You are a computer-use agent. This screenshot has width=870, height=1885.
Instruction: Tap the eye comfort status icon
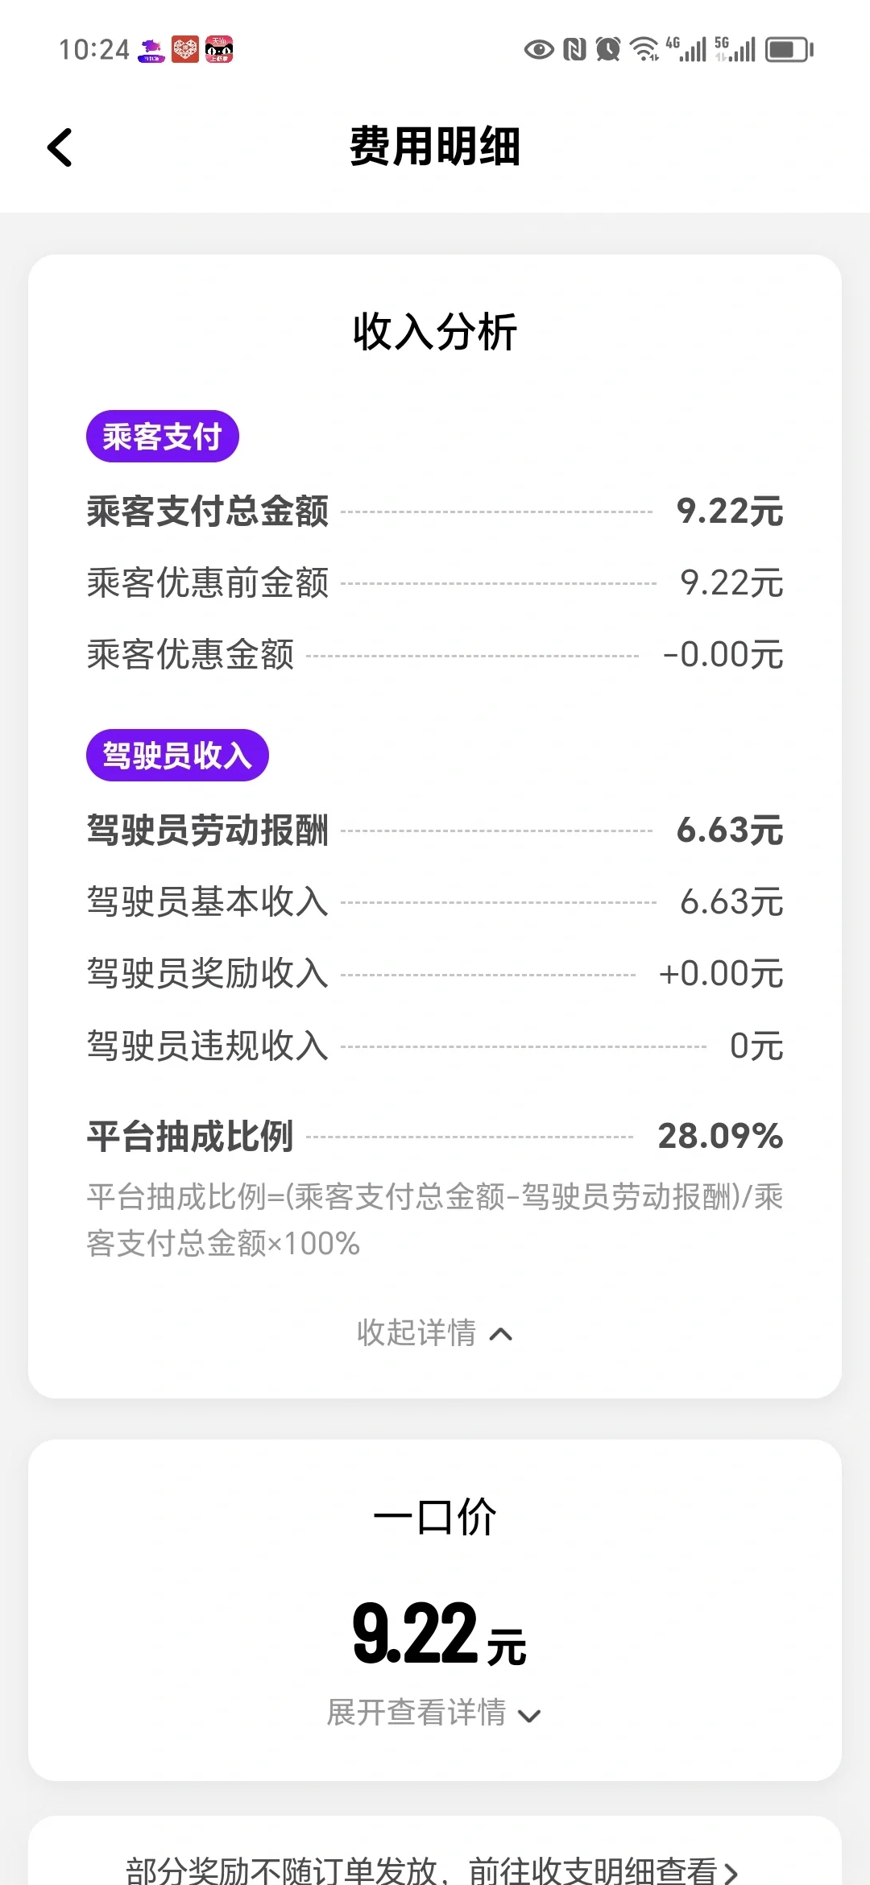tap(539, 50)
